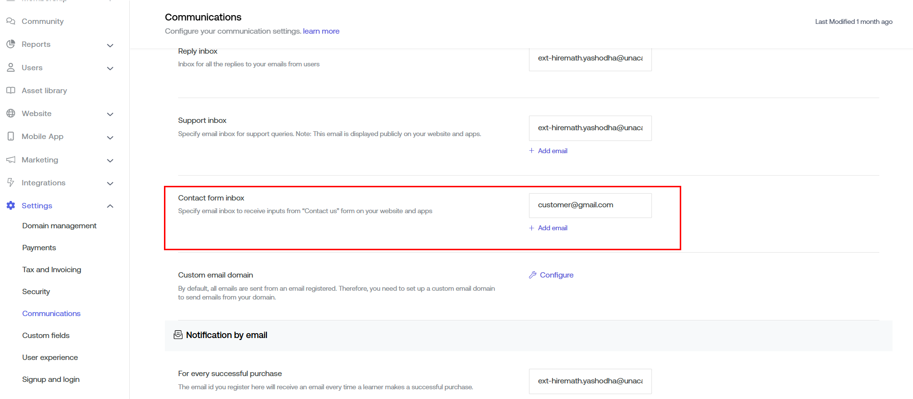
Task: Collapse the Settings section chevron
Action: click(x=110, y=206)
